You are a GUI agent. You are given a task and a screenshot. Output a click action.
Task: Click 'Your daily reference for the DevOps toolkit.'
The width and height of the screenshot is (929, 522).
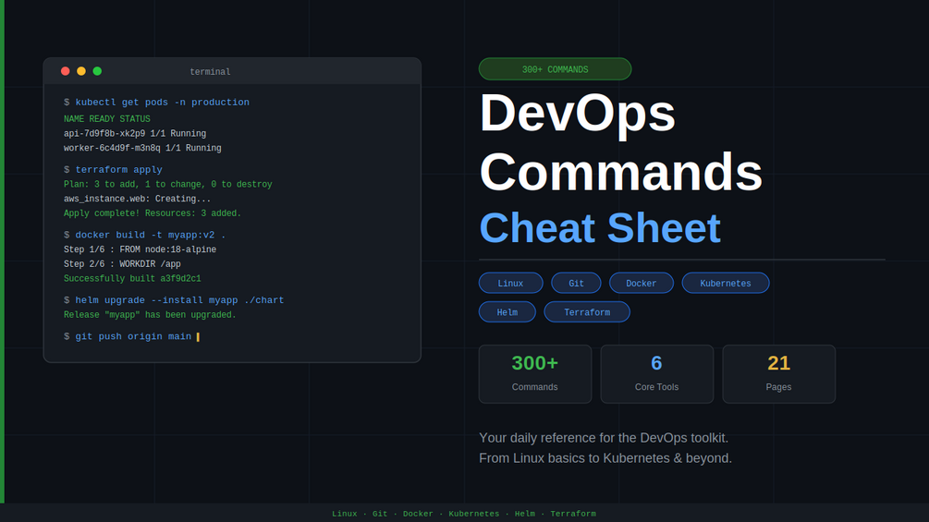[604, 438]
